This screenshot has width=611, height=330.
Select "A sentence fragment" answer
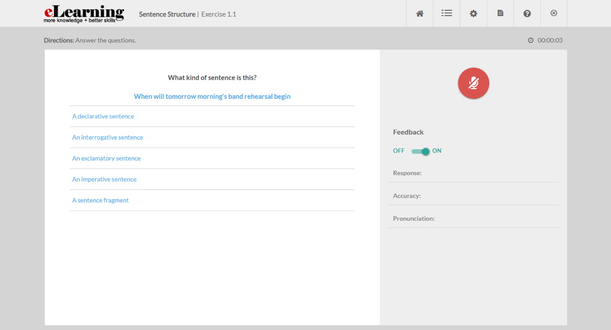[x=100, y=200]
